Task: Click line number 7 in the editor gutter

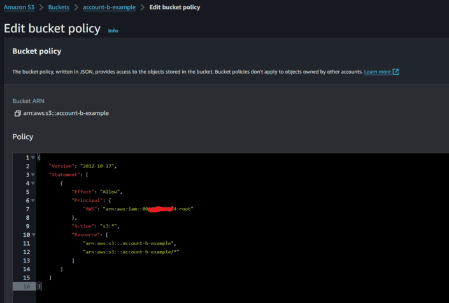Action: pos(26,208)
